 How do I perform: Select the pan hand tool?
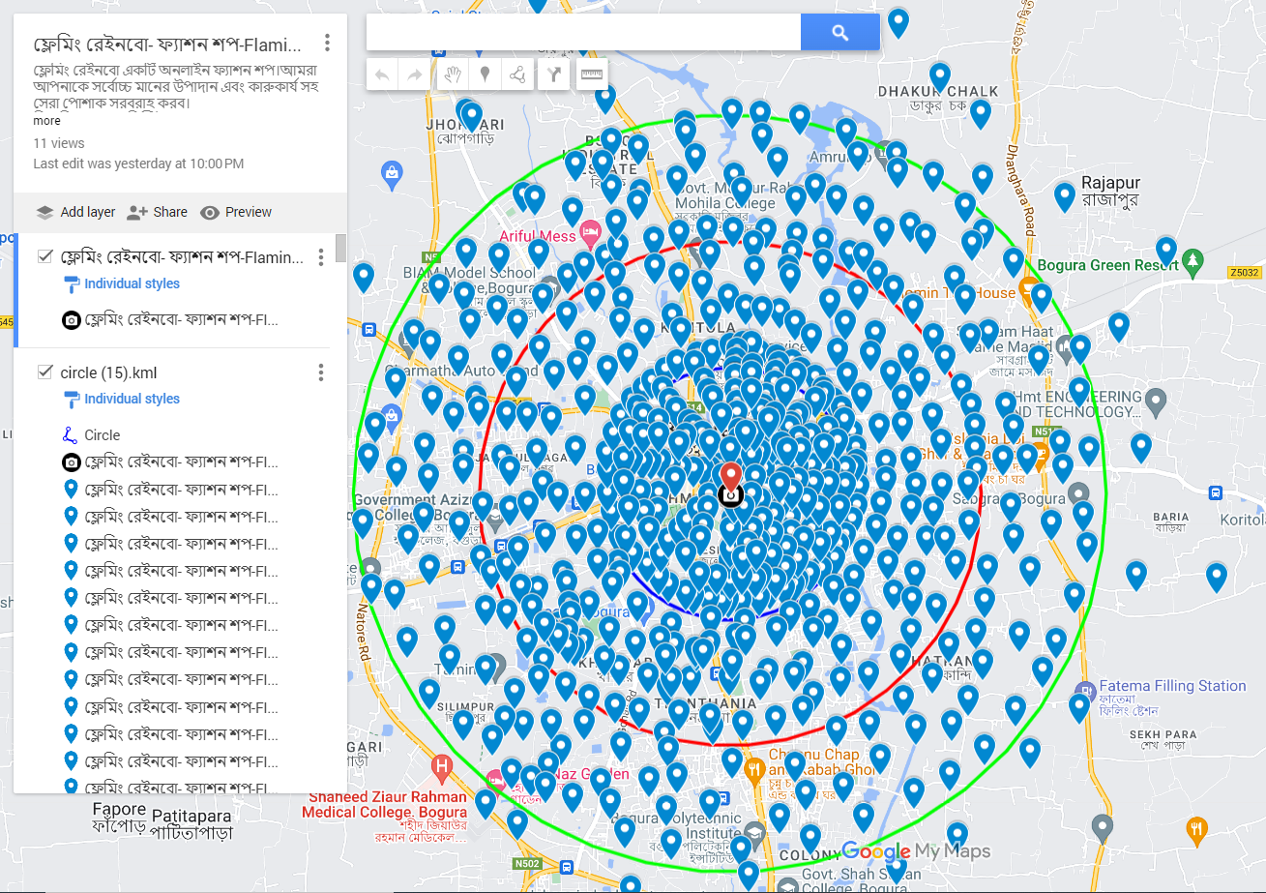(x=452, y=74)
